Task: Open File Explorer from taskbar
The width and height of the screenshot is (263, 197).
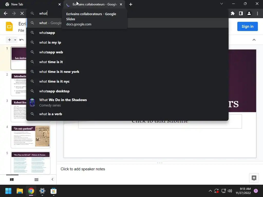Action: point(20,191)
